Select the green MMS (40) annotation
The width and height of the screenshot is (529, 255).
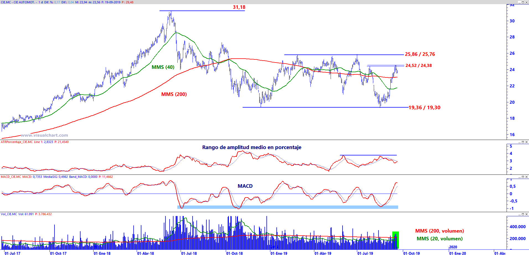pos(163,67)
